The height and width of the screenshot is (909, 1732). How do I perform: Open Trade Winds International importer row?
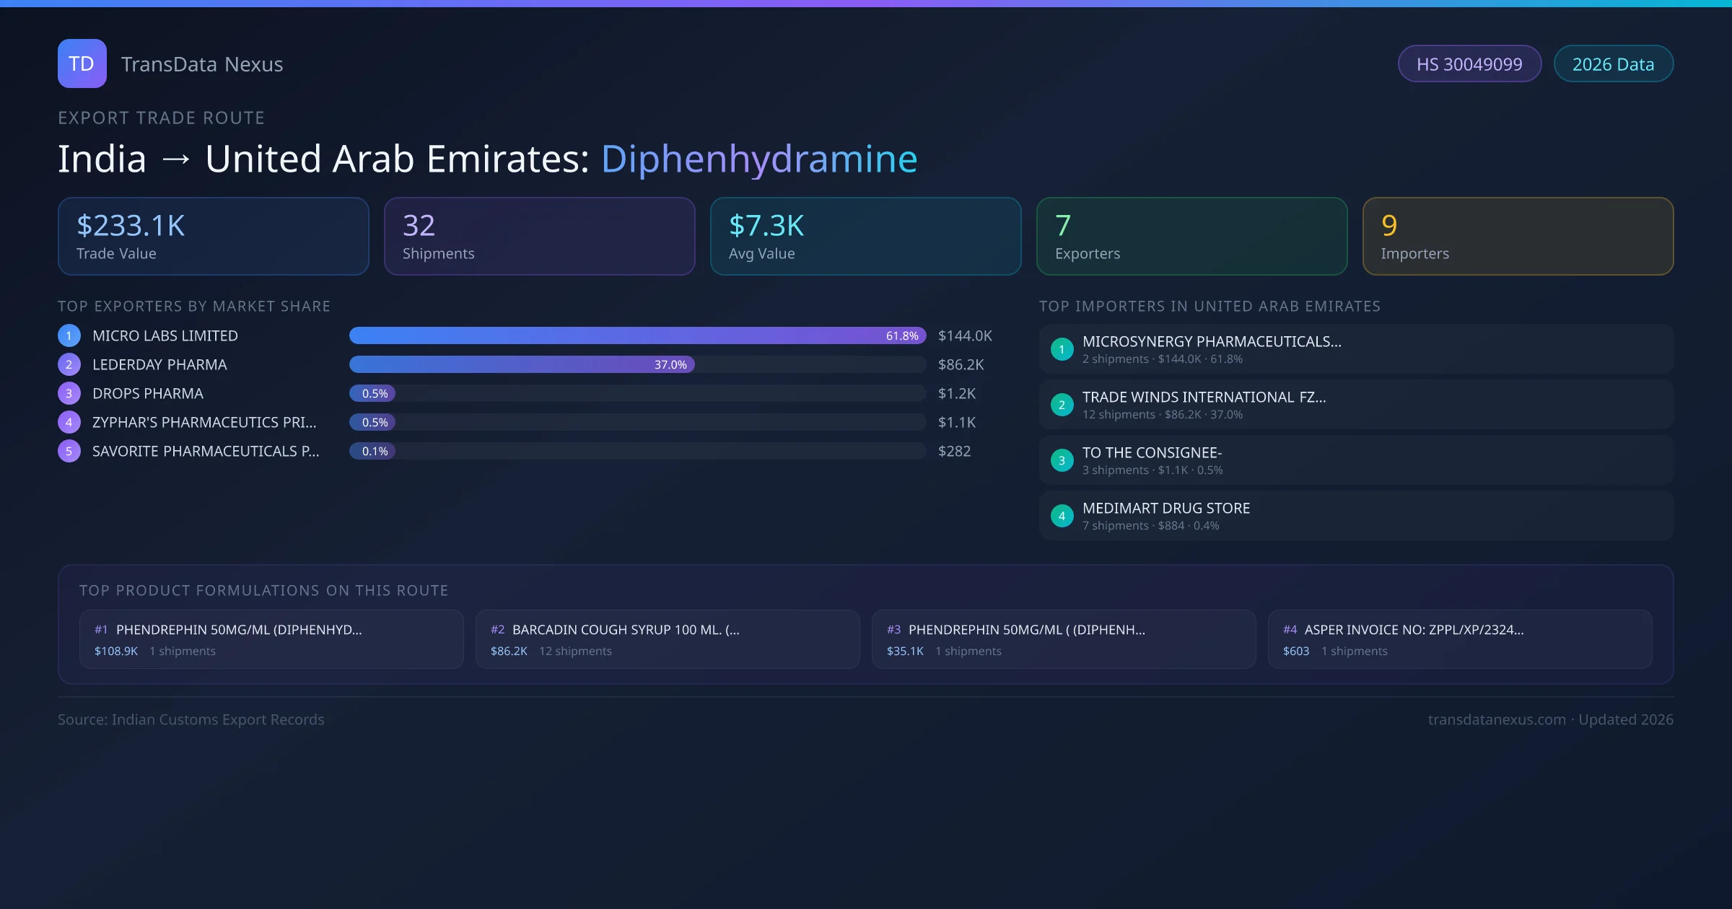1355,405
